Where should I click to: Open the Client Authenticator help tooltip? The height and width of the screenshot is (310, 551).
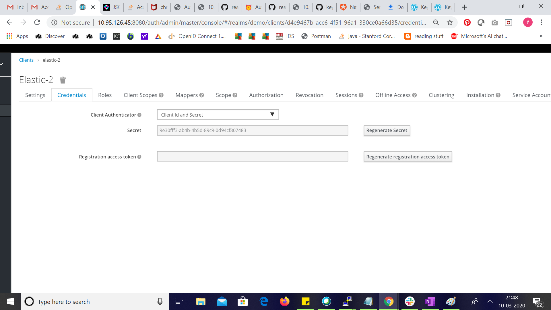pyautogui.click(x=139, y=115)
